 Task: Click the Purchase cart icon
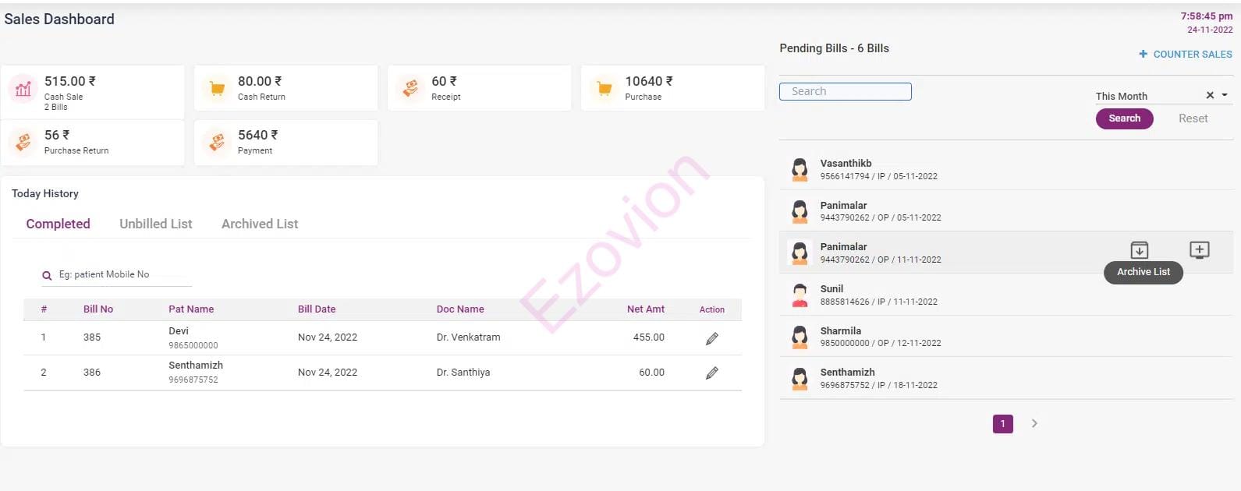tap(604, 89)
